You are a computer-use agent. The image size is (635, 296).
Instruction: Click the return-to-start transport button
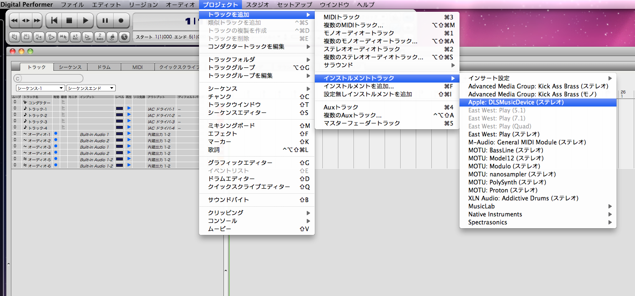click(x=54, y=20)
